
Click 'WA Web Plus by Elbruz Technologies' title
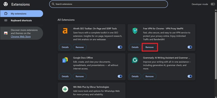point(91,87)
